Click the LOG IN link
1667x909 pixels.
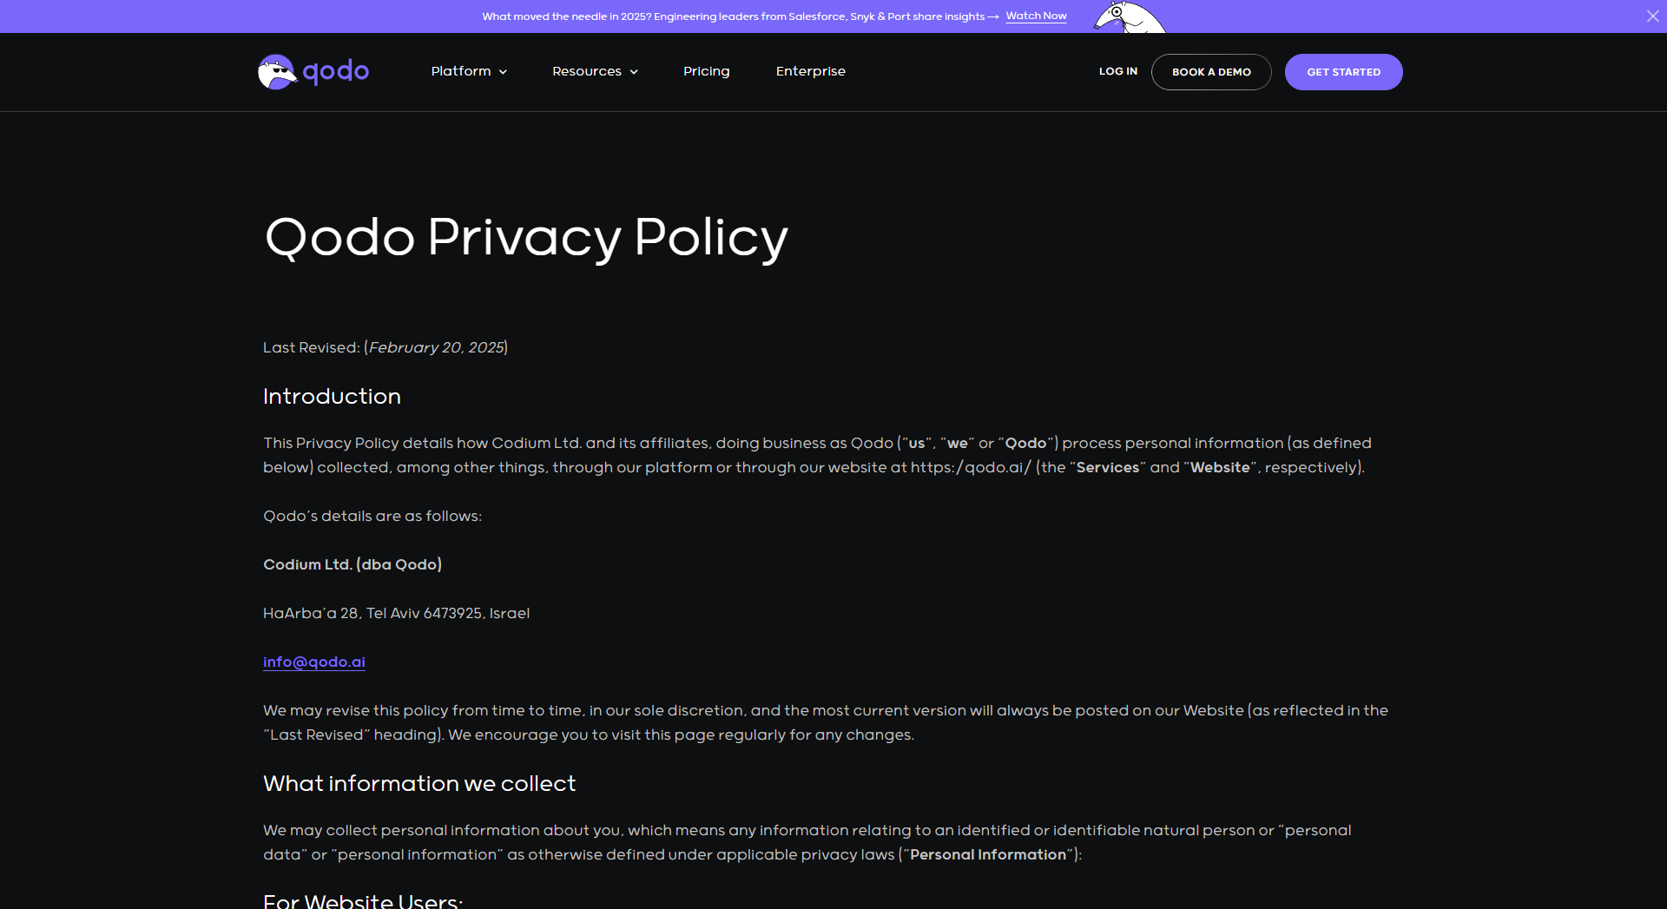point(1117,71)
